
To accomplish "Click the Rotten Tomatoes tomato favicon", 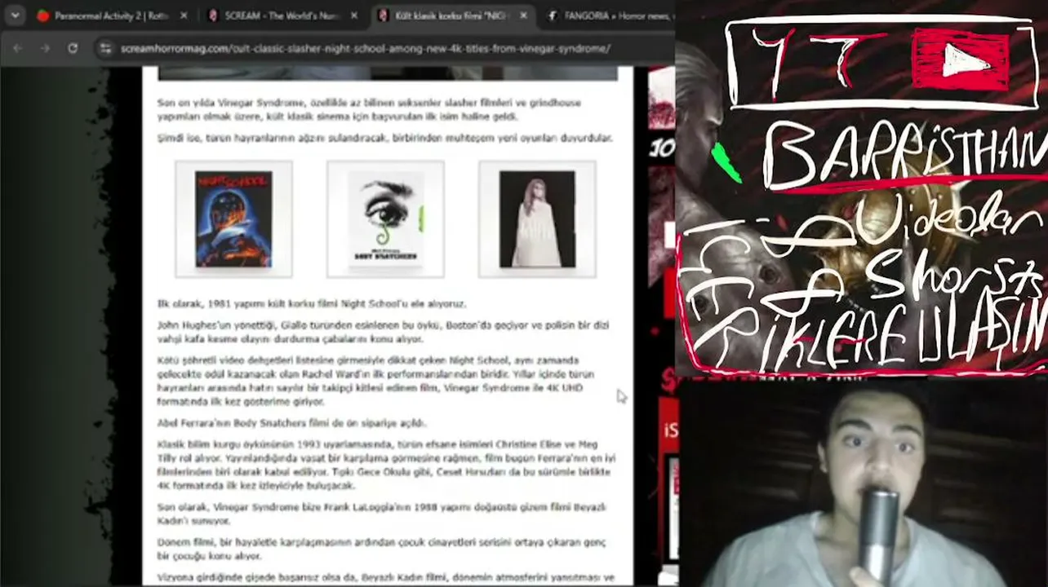I will 43,15.
